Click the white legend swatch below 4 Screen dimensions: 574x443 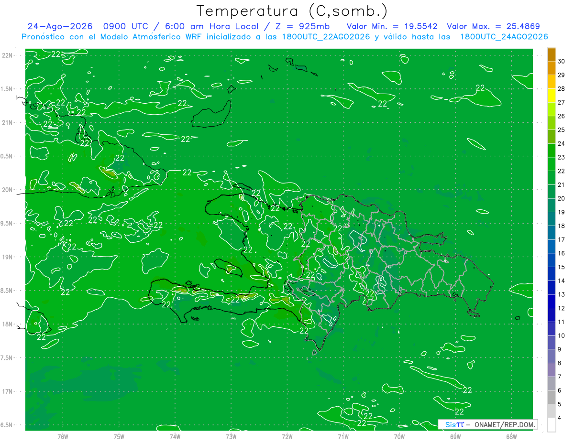(x=552, y=424)
